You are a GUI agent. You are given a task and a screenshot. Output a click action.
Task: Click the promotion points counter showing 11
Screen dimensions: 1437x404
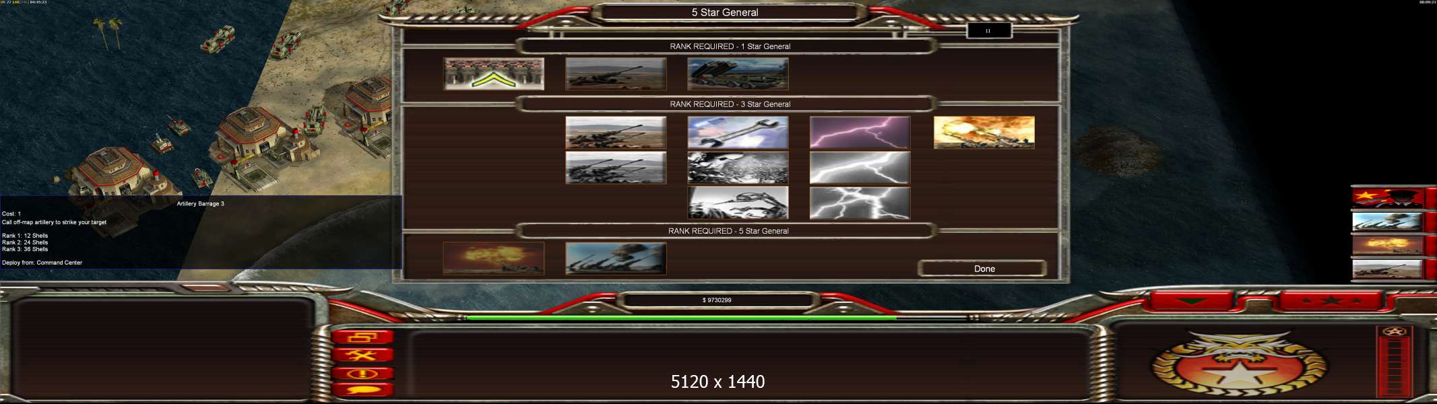tap(988, 31)
